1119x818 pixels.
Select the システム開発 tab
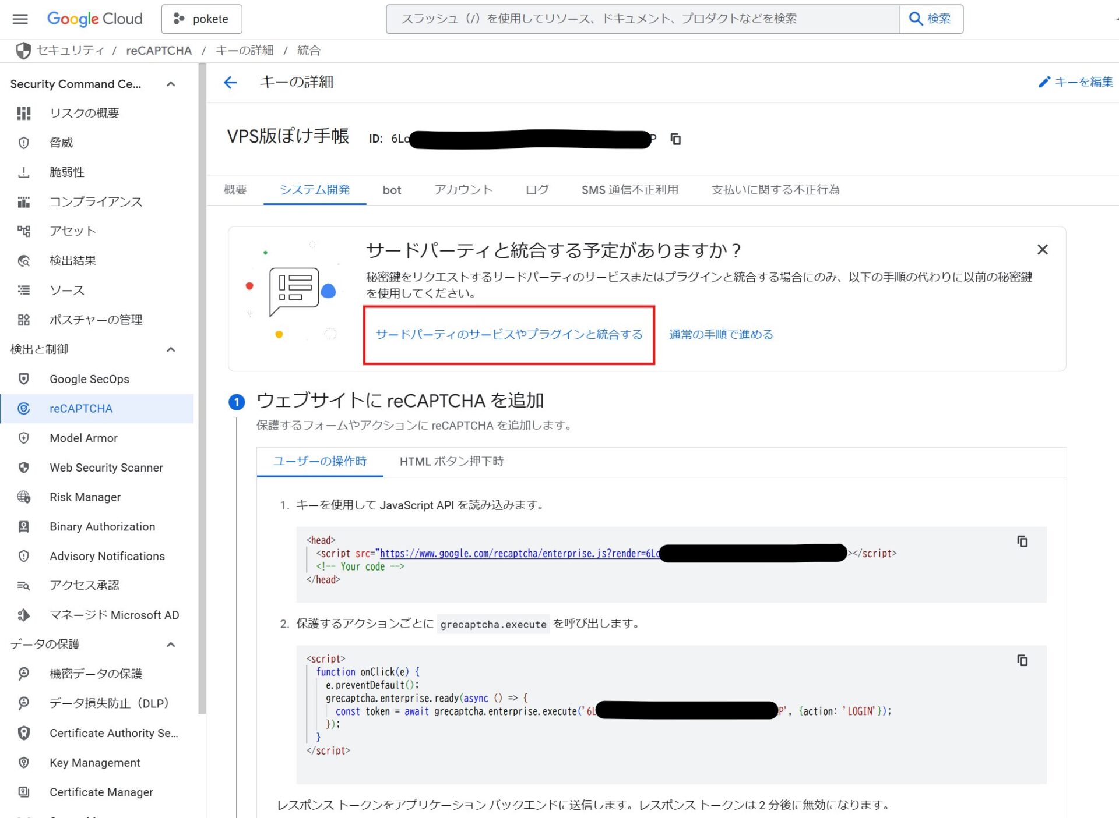(315, 189)
